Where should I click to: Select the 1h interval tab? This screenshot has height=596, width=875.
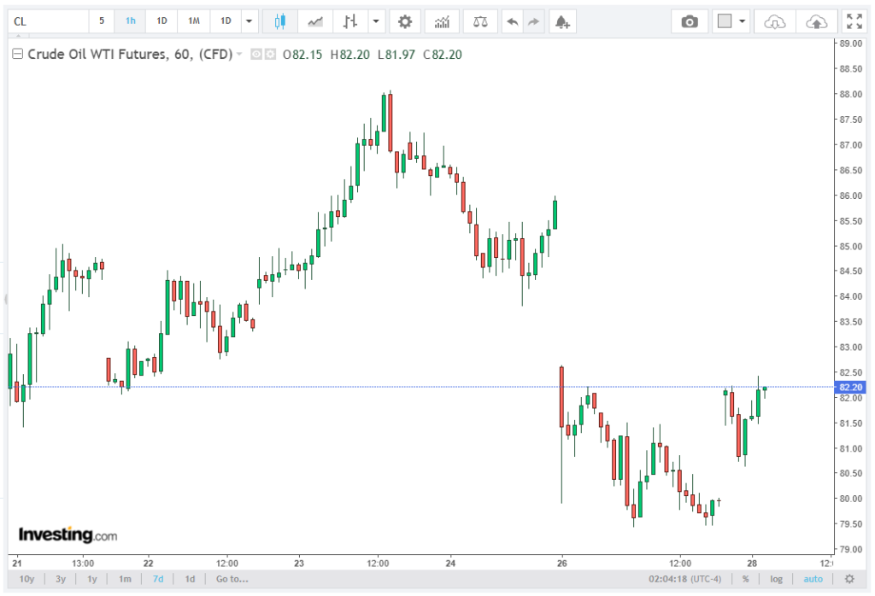point(131,21)
